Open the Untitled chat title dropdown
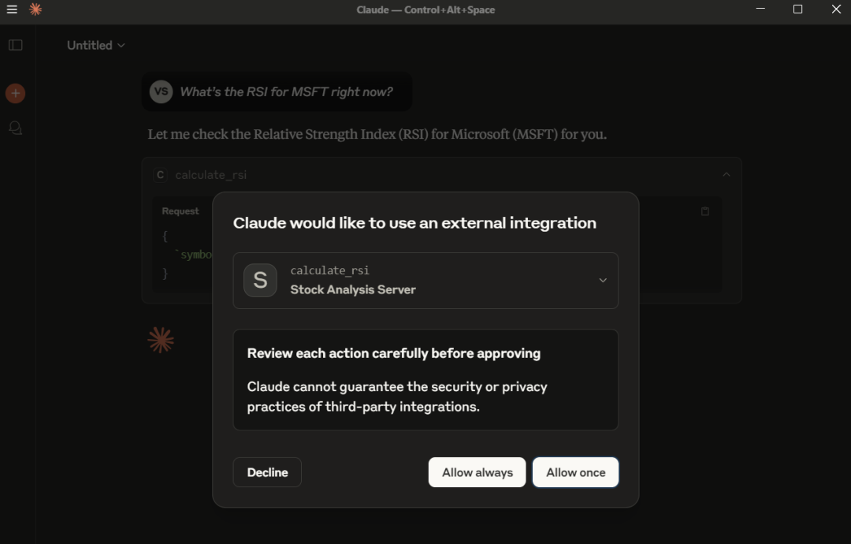Image resolution: width=851 pixels, height=544 pixels. pyautogui.click(x=96, y=45)
